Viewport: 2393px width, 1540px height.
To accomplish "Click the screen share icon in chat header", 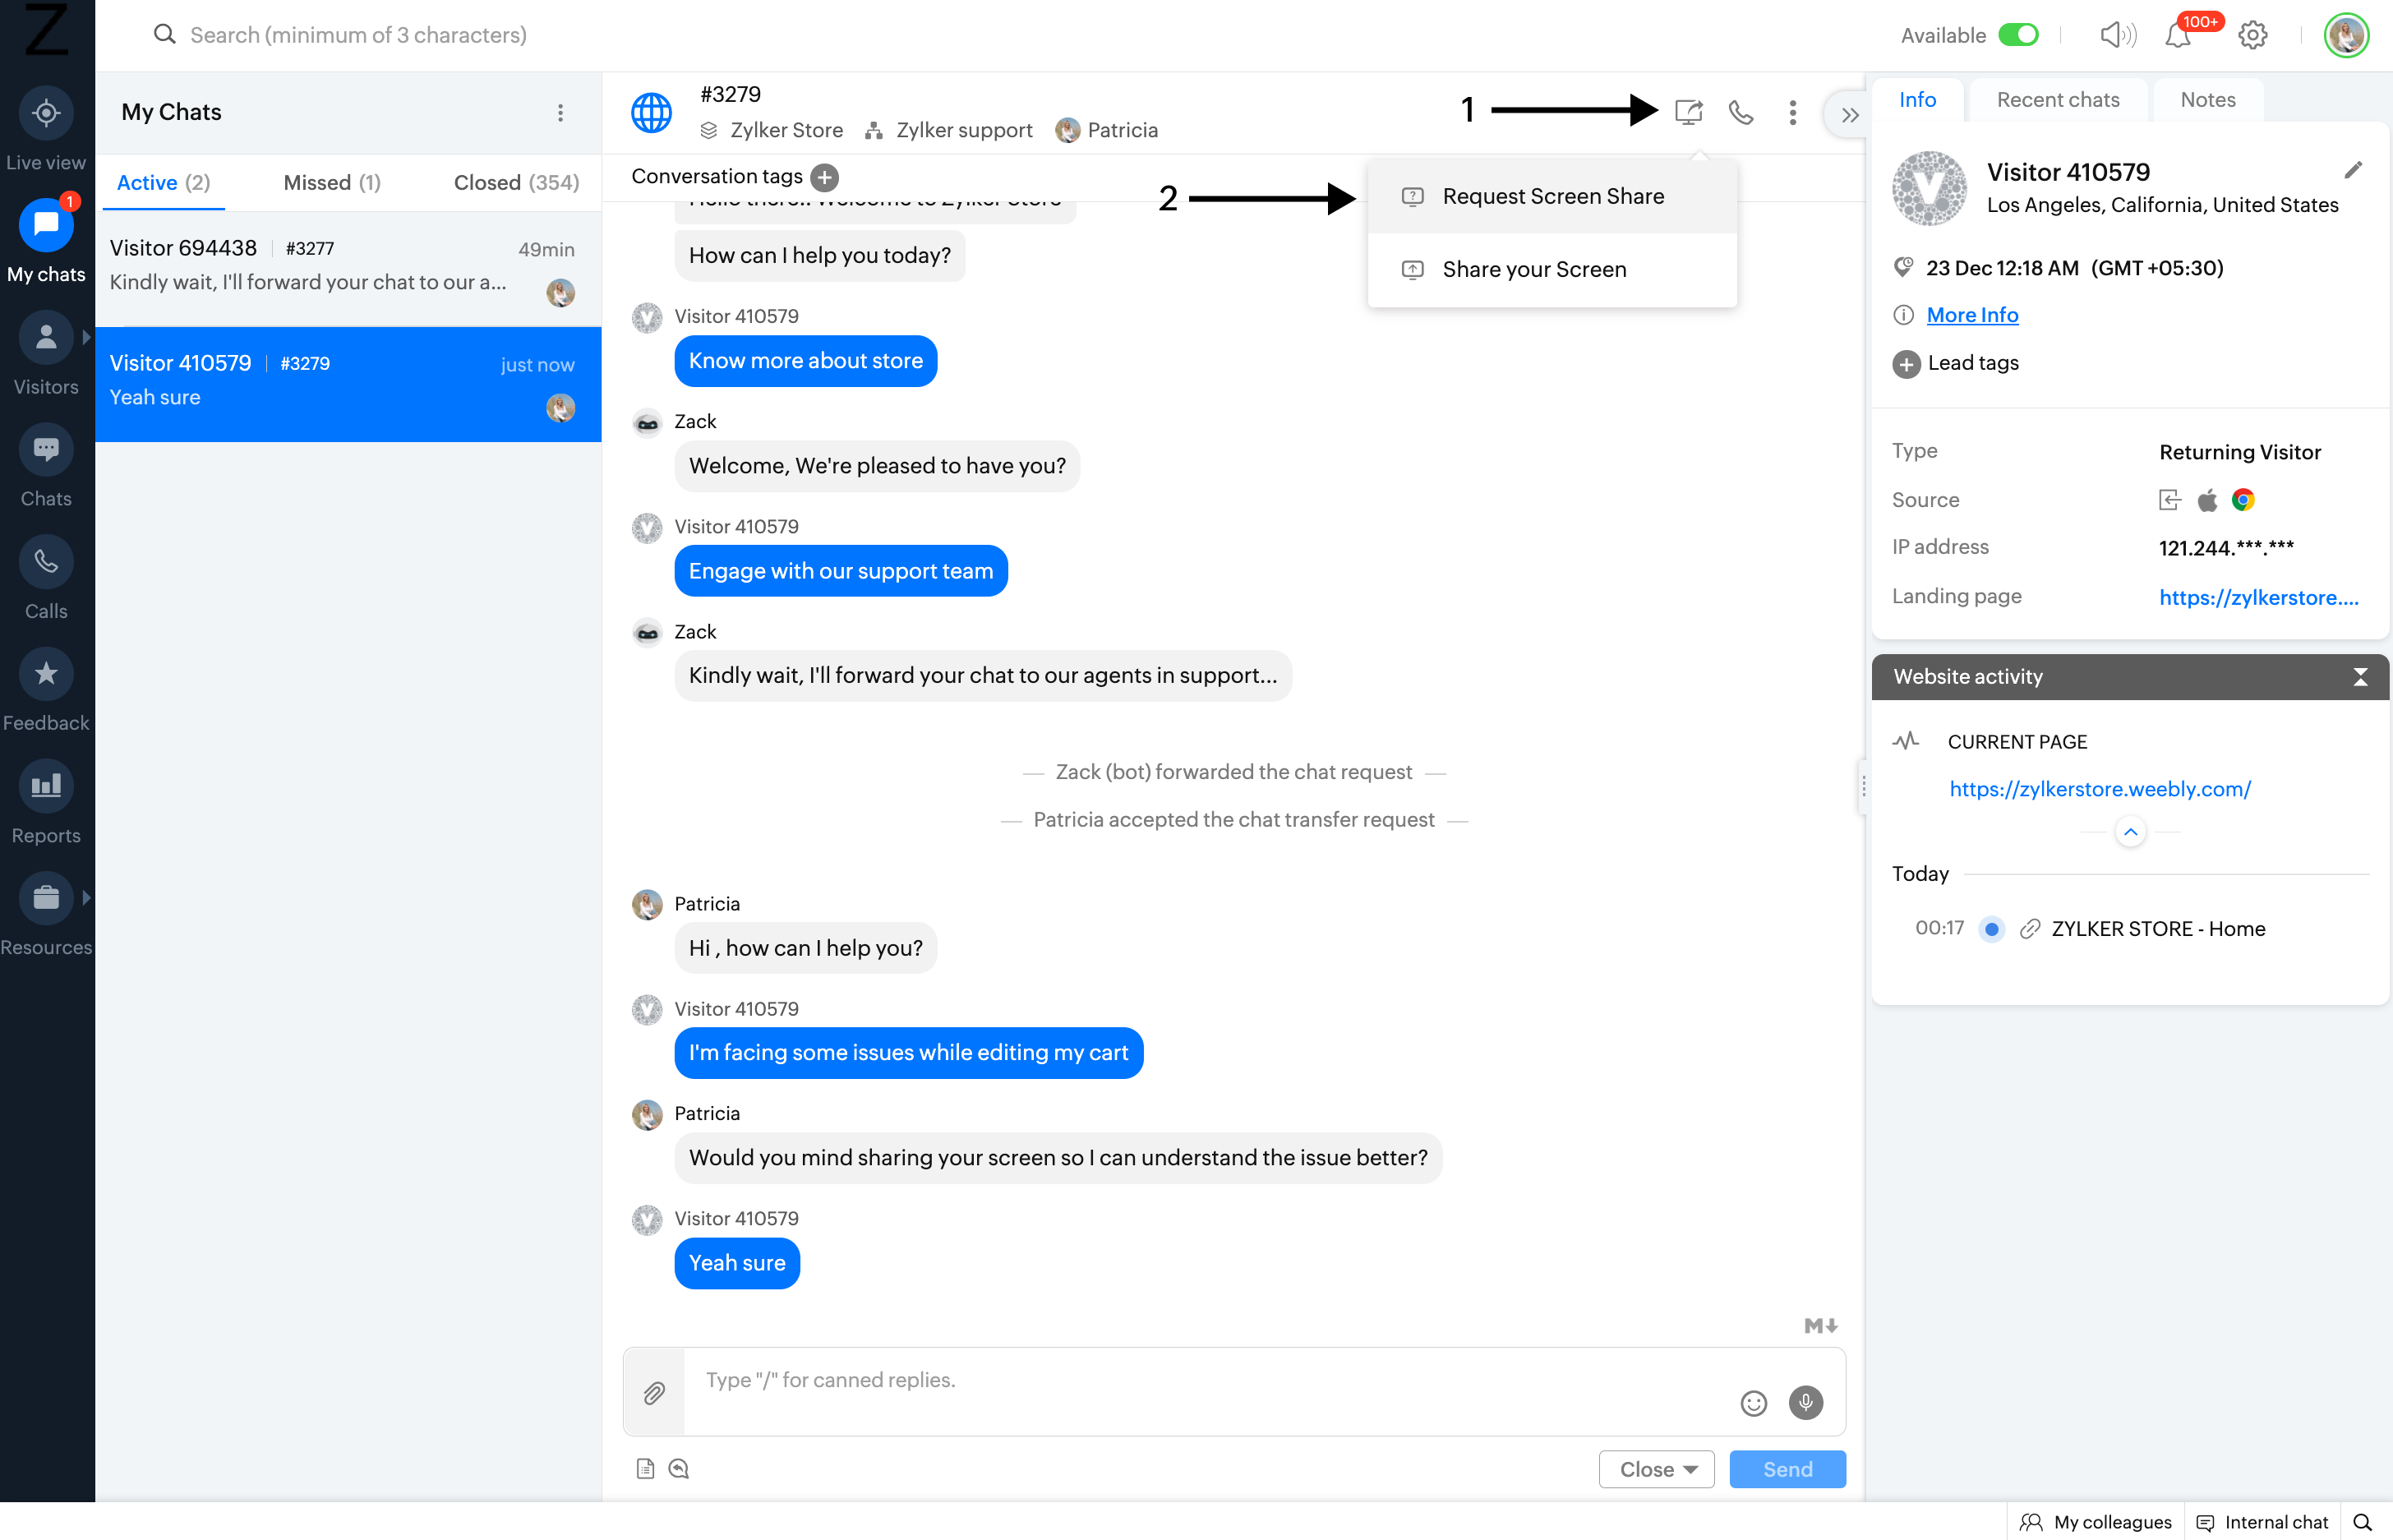I will click(1688, 112).
